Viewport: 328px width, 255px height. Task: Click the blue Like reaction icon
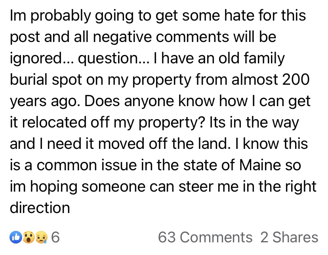click(15, 237)
